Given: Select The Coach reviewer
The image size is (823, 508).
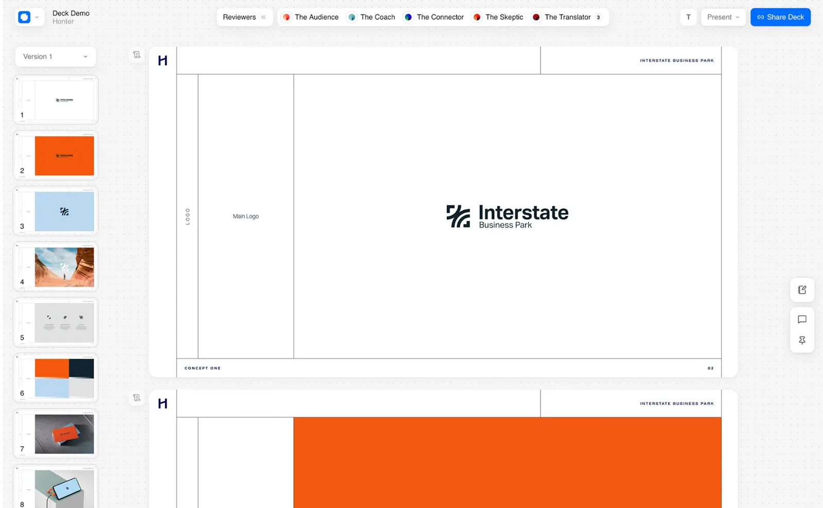Looking at the screenshot, I should [x=372, y=17].
